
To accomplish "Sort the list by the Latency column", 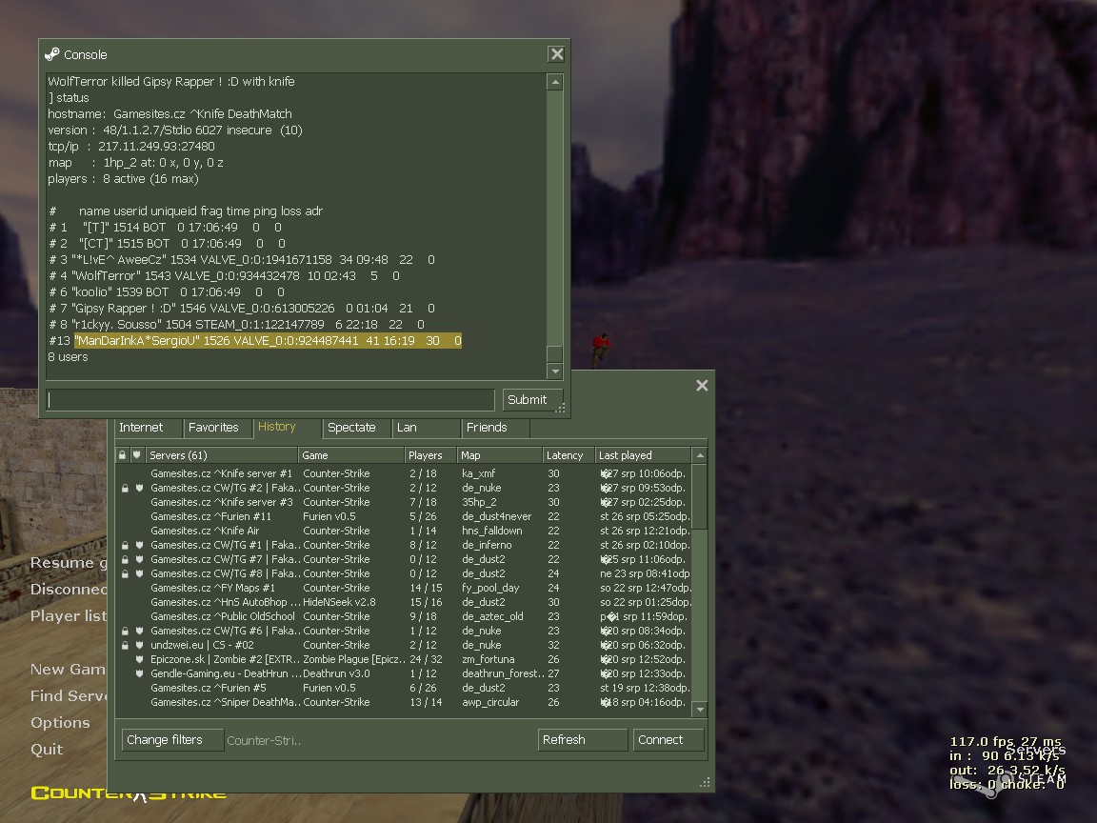I will point(568,455).
